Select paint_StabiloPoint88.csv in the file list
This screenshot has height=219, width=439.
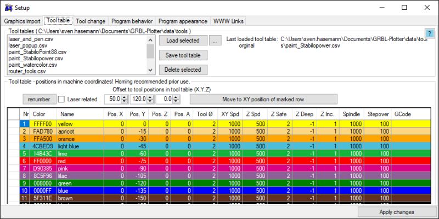37,52
